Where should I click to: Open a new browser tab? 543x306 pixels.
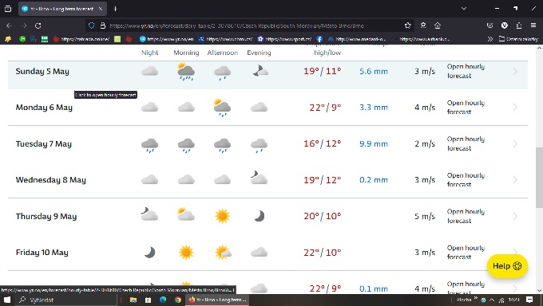[x=116, y=9]
